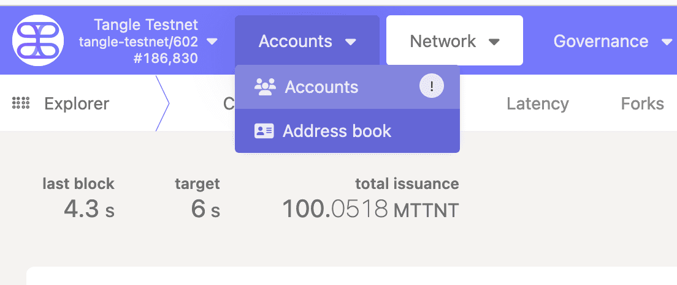The image size is (677, 285).
Task: Open the Network dropdown arrow
Action: [494, 42]
